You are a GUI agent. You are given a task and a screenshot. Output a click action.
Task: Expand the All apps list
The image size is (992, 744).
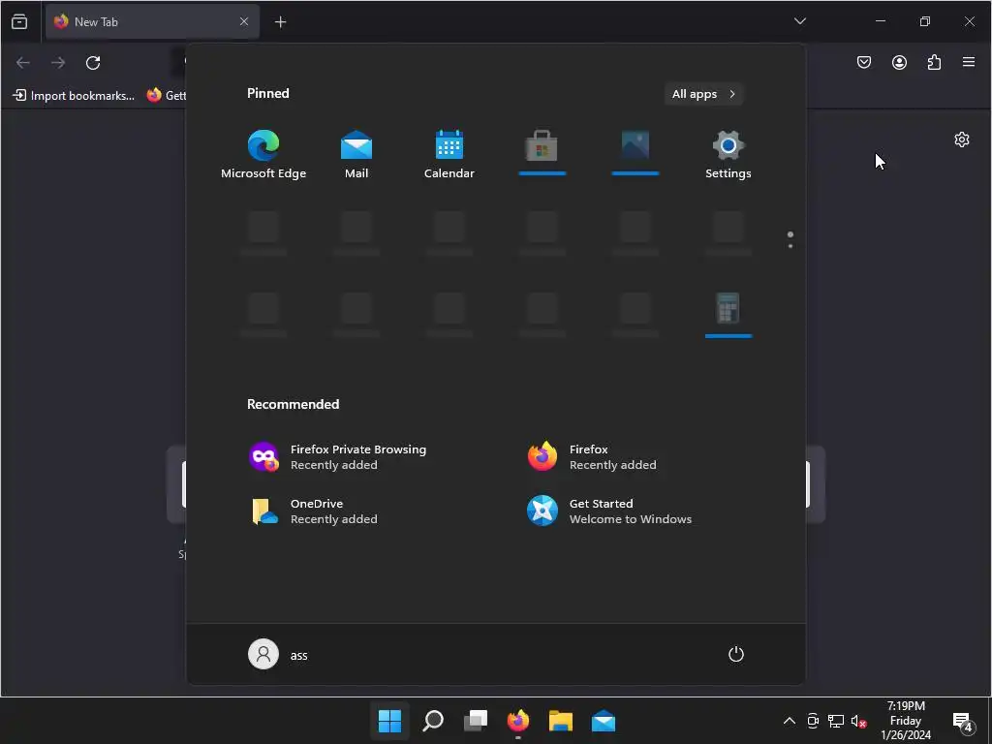[x=703, y=94]
